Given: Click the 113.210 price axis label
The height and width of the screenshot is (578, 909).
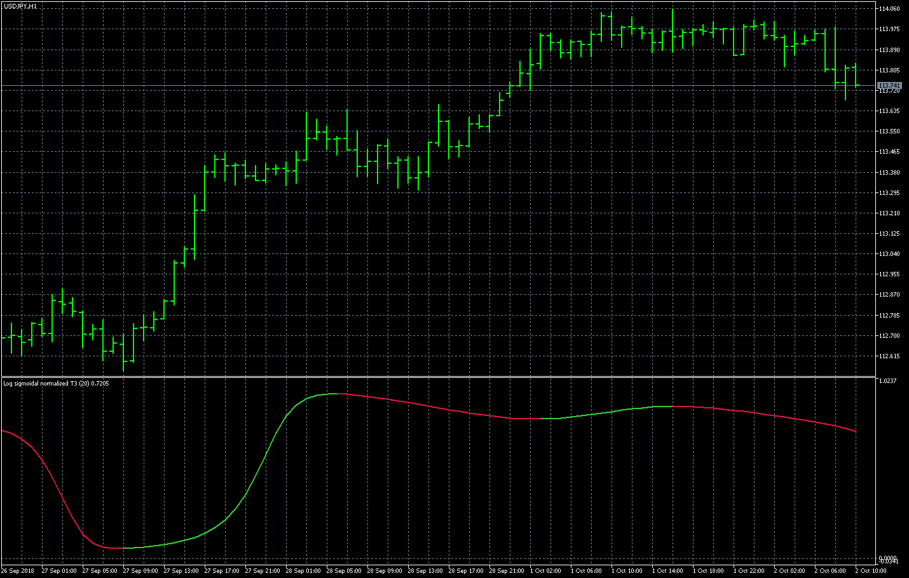Looking at the screenshot, I should tap(889, 213).
